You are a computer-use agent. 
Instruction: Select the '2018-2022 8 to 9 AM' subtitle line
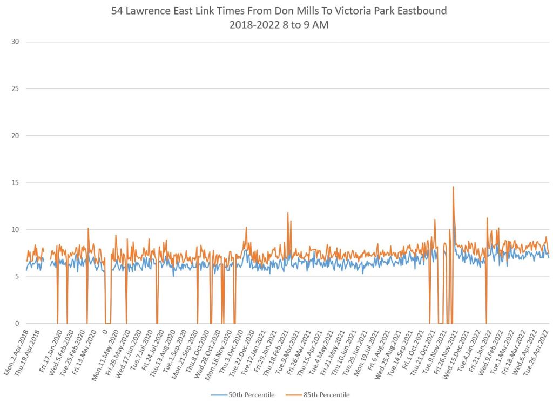[x=279, y=25]
